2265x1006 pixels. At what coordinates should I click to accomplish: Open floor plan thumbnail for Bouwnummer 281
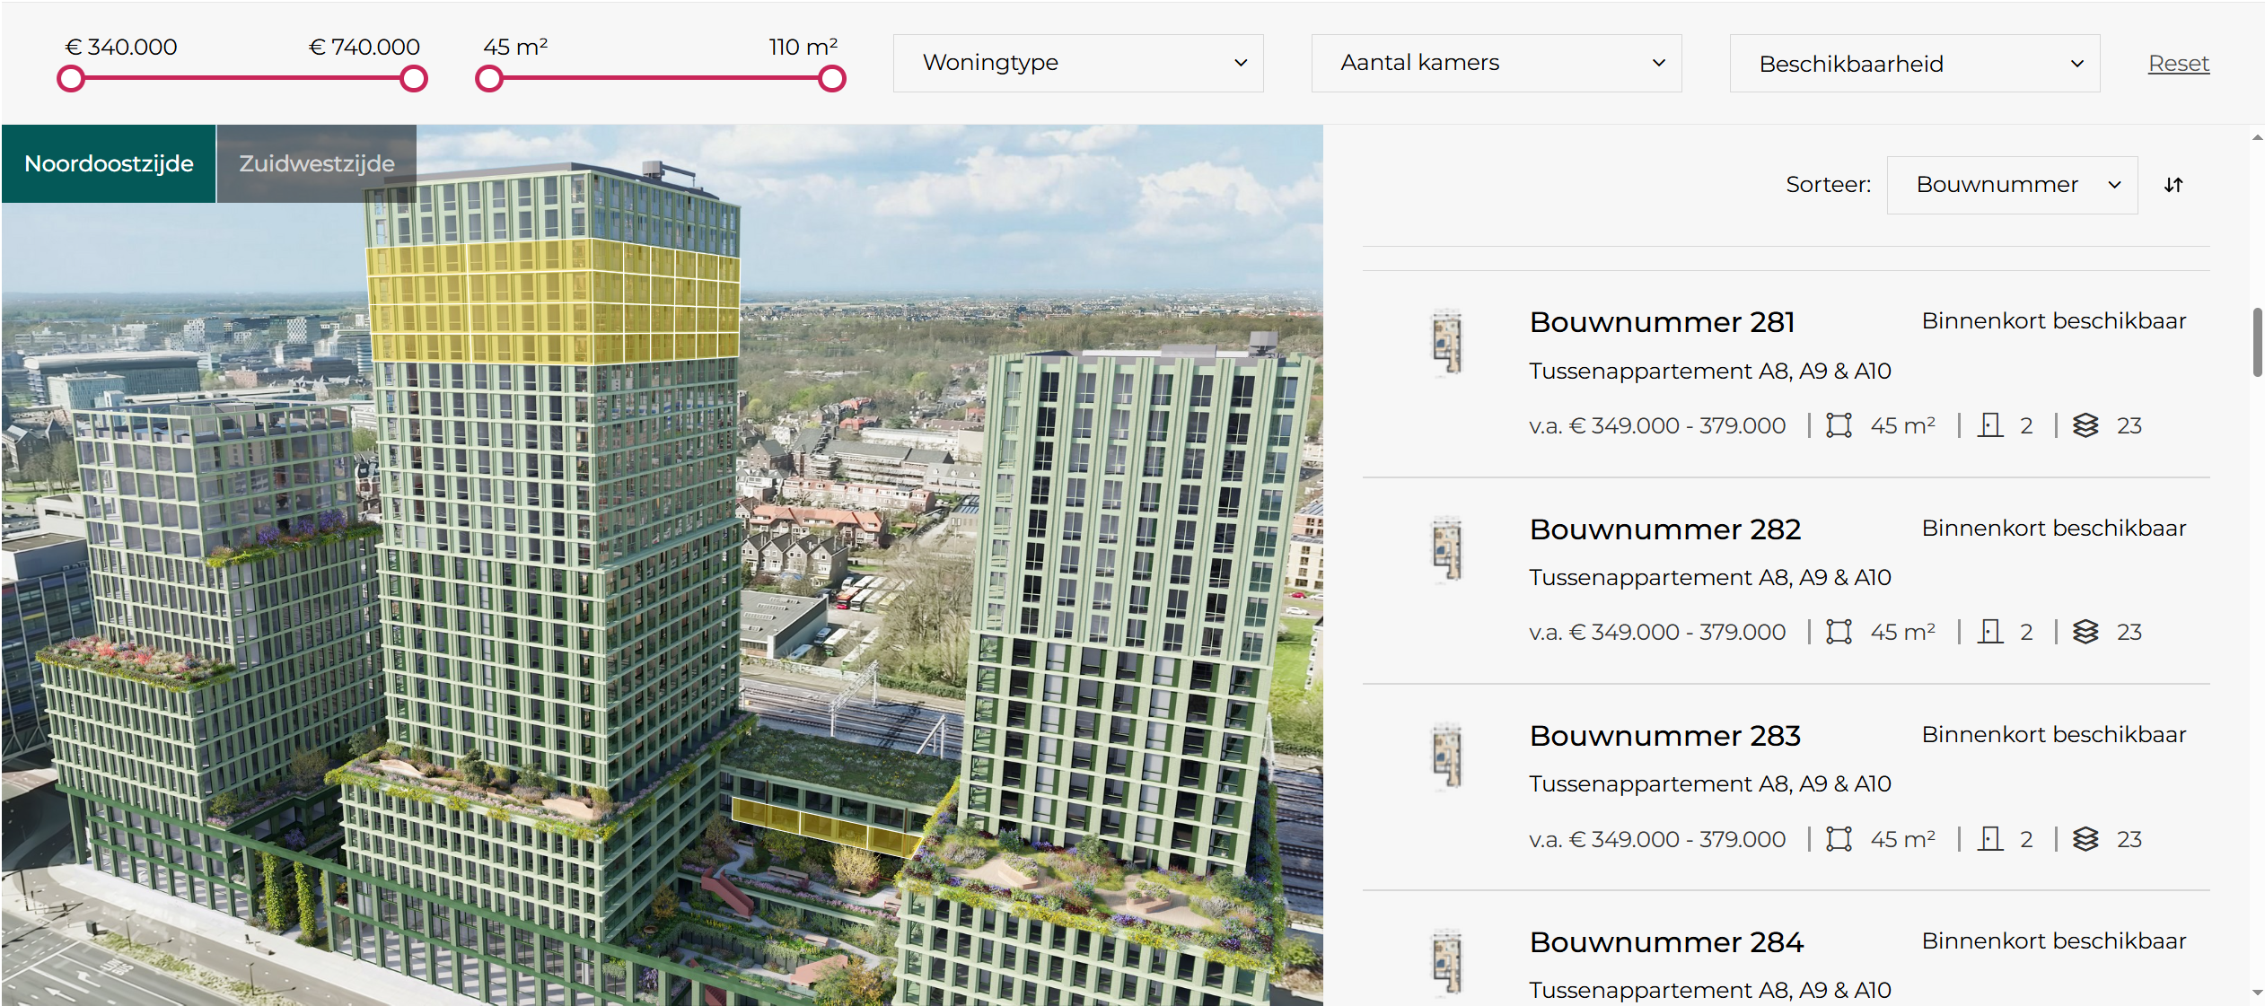(1447, 342)
